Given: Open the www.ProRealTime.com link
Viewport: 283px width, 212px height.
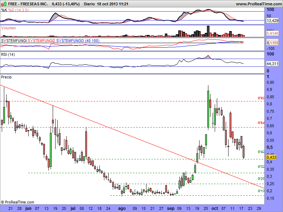Looking at the screenshot, I should (x=259, y=4).
